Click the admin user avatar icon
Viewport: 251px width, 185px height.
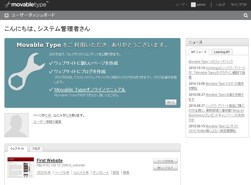click(193, 5)
